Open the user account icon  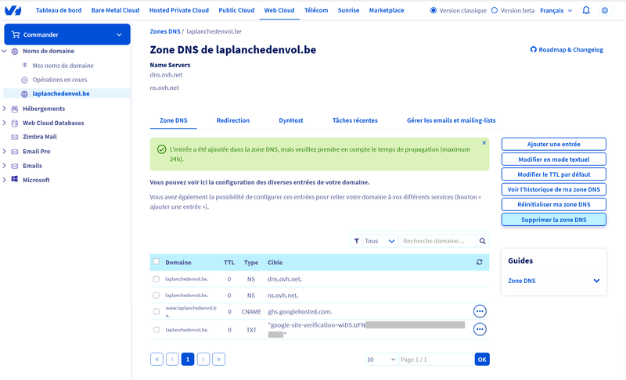click(605, 10)
